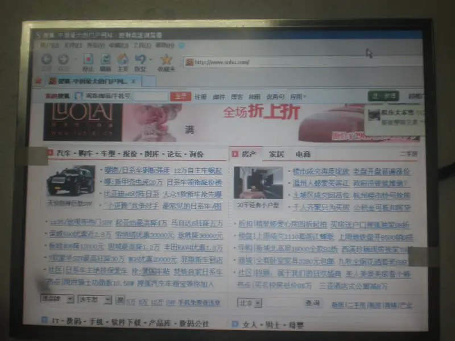Screen dimensions: 455x341
Task: Expand the car model (选车型) dropdown
Action: point(94,300)
